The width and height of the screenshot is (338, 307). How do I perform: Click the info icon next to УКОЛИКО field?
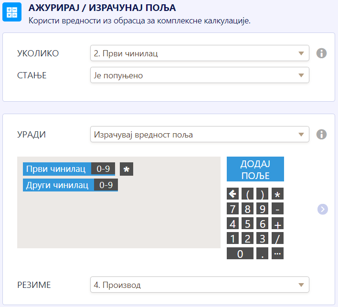[322, 53]
